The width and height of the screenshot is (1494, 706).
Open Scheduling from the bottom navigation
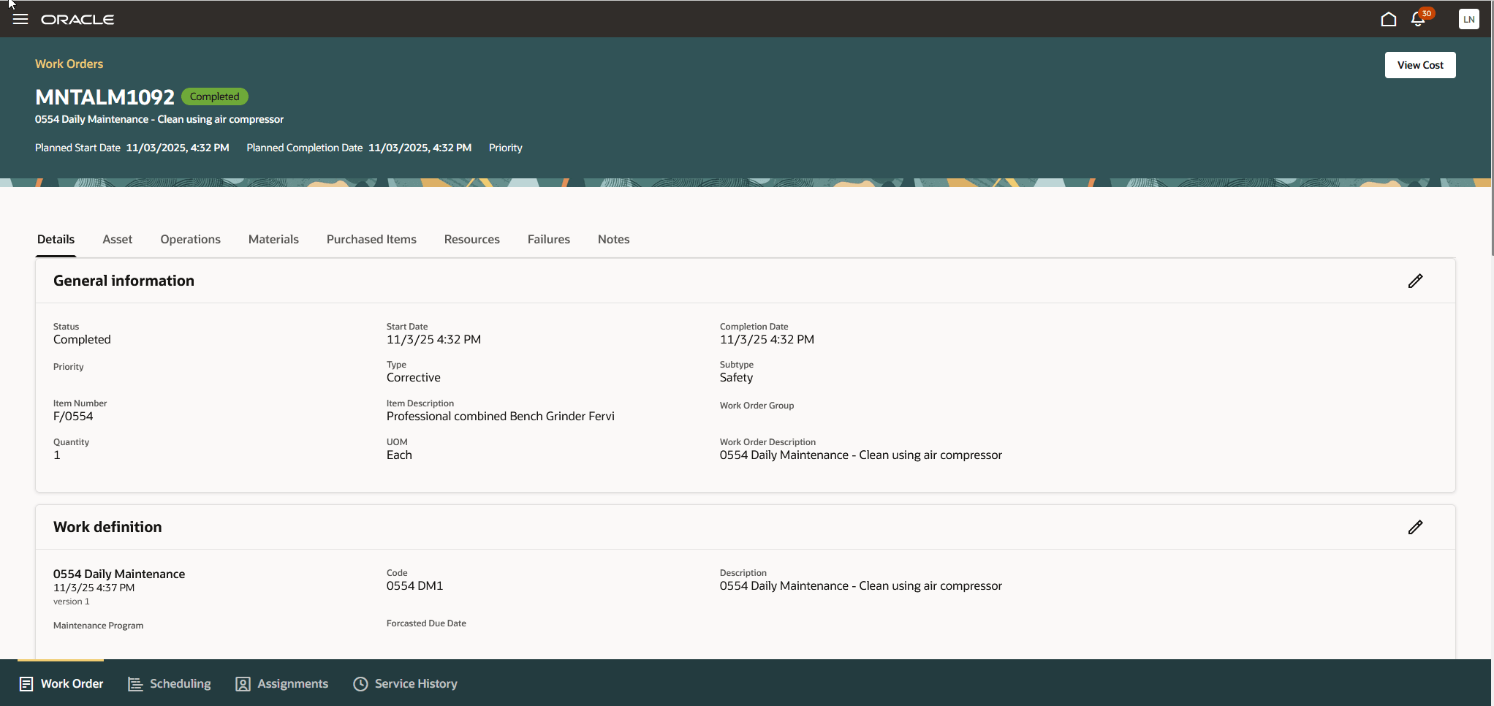169,683
